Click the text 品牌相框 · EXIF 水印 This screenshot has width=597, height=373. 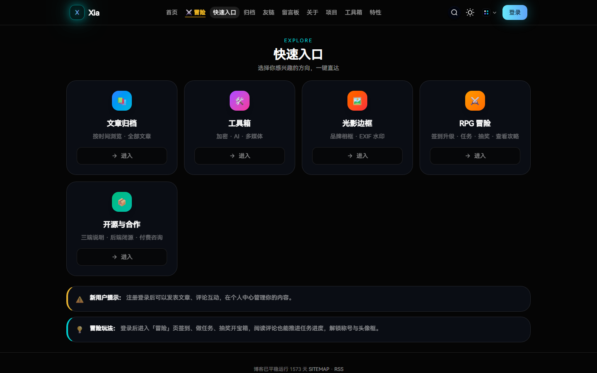pos(357,136)
